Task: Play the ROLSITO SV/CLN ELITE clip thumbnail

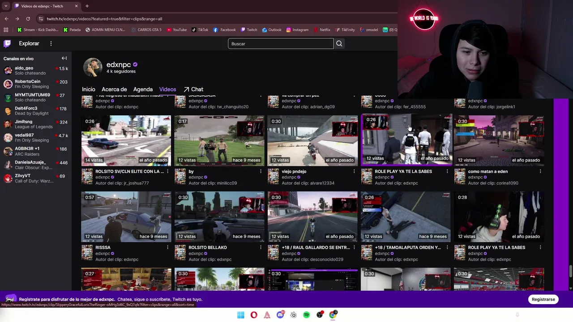Action: 126,140
